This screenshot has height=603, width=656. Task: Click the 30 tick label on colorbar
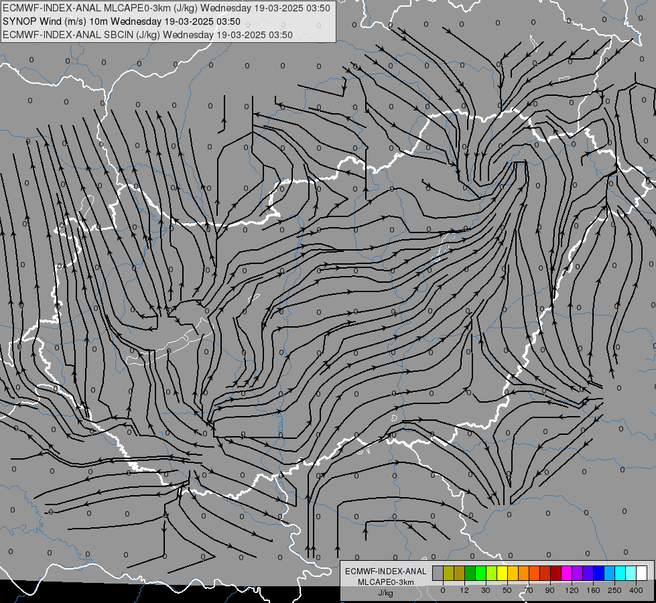(486, 590)
